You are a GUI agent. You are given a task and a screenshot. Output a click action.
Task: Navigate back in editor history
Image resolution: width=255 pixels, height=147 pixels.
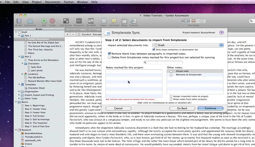pos(67,34)
